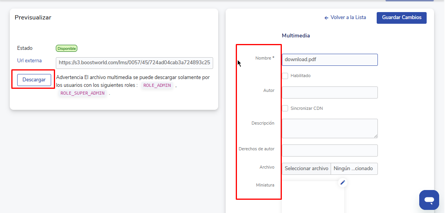Viewport: 445px width, 213px height.
Task: Toggle the Sincronizar CDN checkbox
Action: [x=285, y=108]
